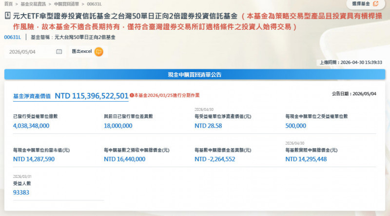Click the 每基數申購總價金差異額(元) label
Image resolution: width=390 pixels, height=216 pixels.
[223, 150]
